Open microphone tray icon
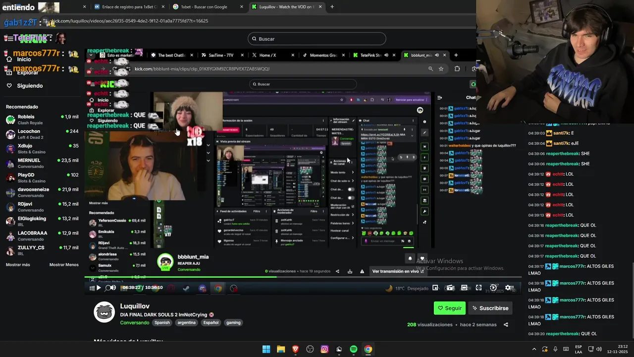 (555, 349)
